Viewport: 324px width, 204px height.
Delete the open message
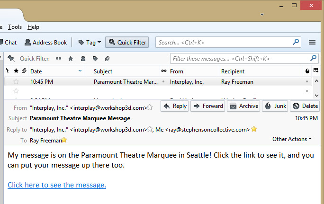click(305, 106)
